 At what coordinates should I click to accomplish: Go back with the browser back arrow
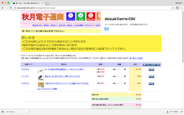(3, 8)
